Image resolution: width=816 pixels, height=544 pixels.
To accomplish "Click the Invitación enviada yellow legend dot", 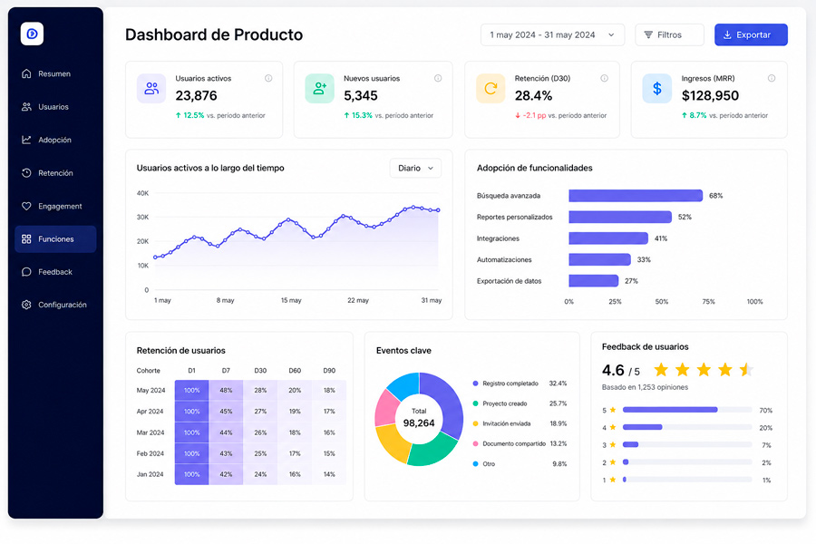I will (x=475, y=423).
